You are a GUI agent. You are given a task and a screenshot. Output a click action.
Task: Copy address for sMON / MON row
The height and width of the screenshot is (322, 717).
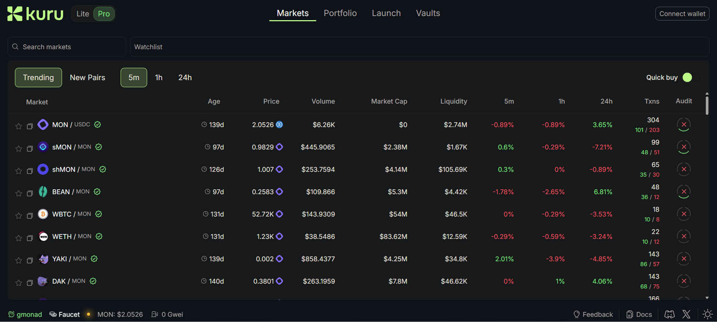30,149
